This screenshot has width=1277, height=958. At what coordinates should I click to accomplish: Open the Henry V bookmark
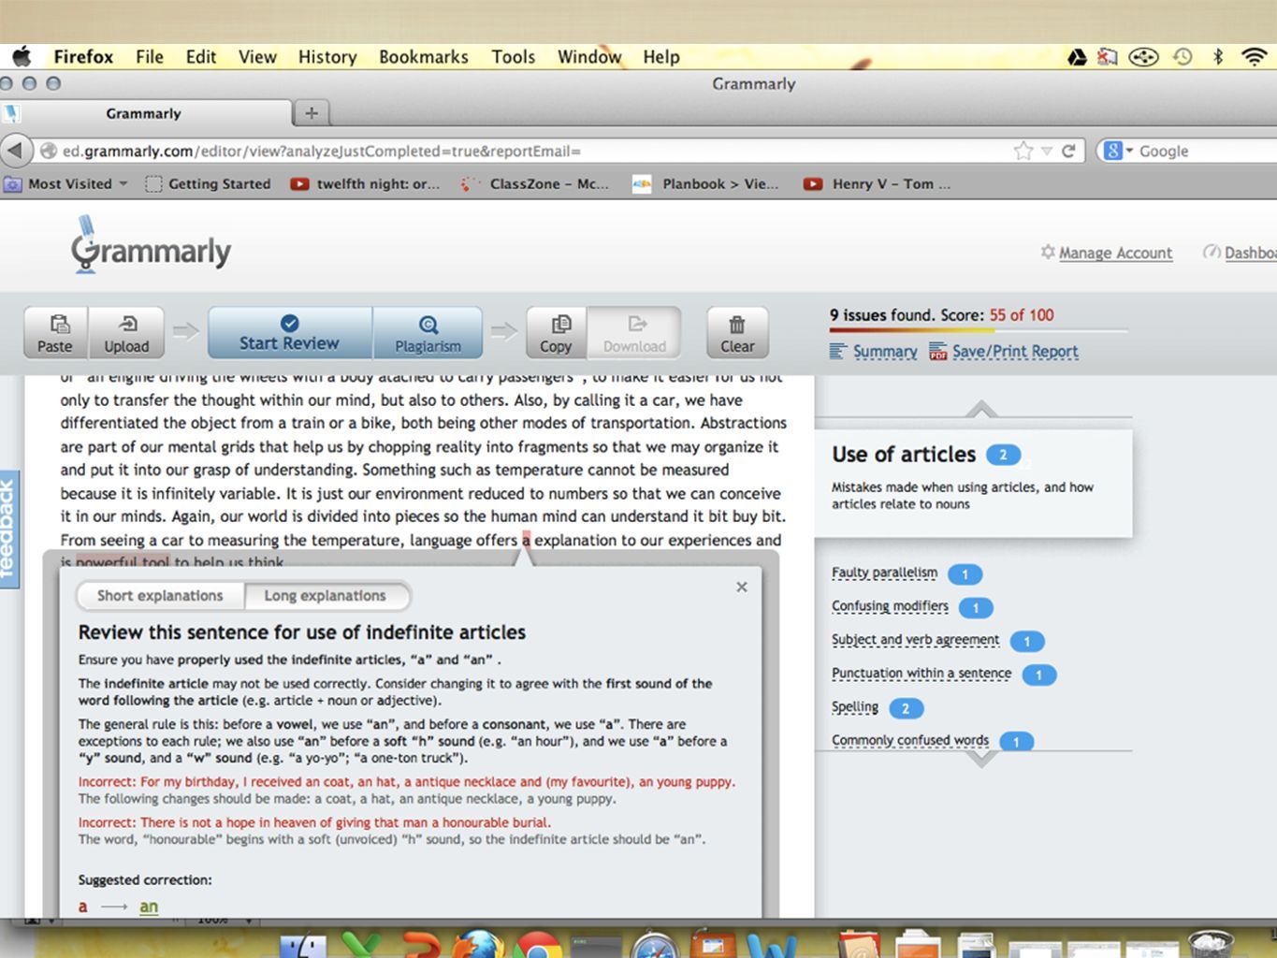(x=878, y=184)
